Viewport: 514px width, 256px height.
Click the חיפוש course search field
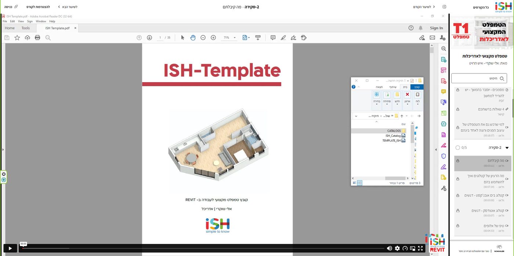click(479, 78)
